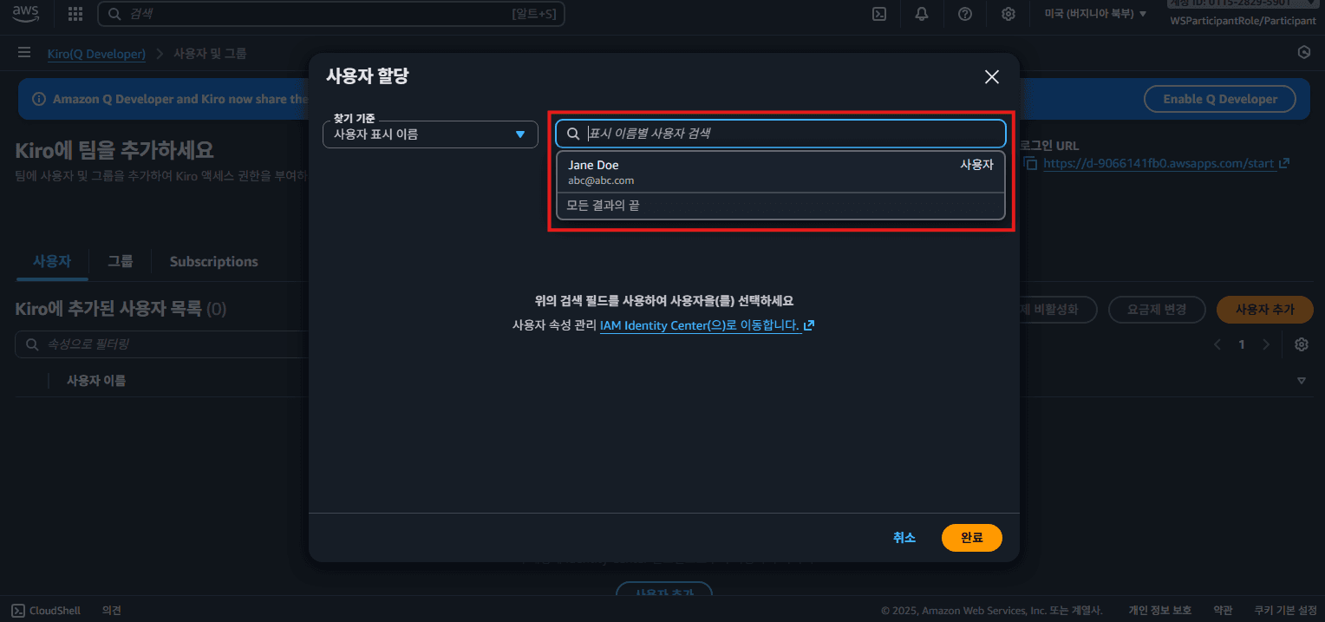Click the AWS logo
1325x622 pixels.
tap(25, 13)
